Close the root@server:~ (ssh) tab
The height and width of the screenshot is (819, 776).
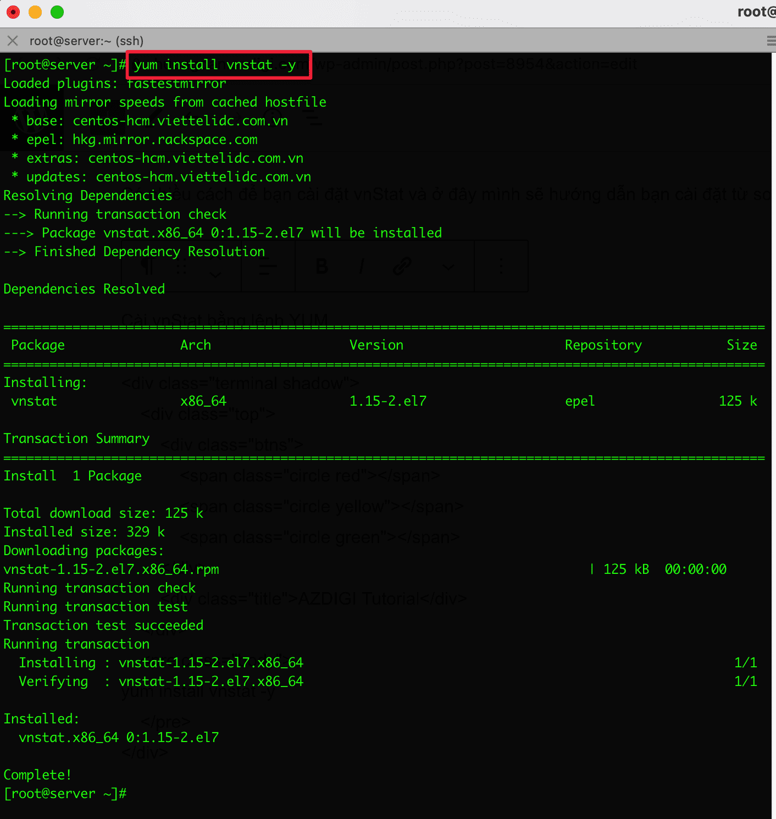pyautogui.click(x=13, y=41)
